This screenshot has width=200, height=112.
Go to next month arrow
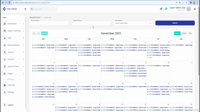38,33
